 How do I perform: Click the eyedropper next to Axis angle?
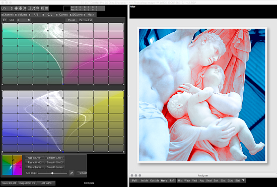[72, 173]
